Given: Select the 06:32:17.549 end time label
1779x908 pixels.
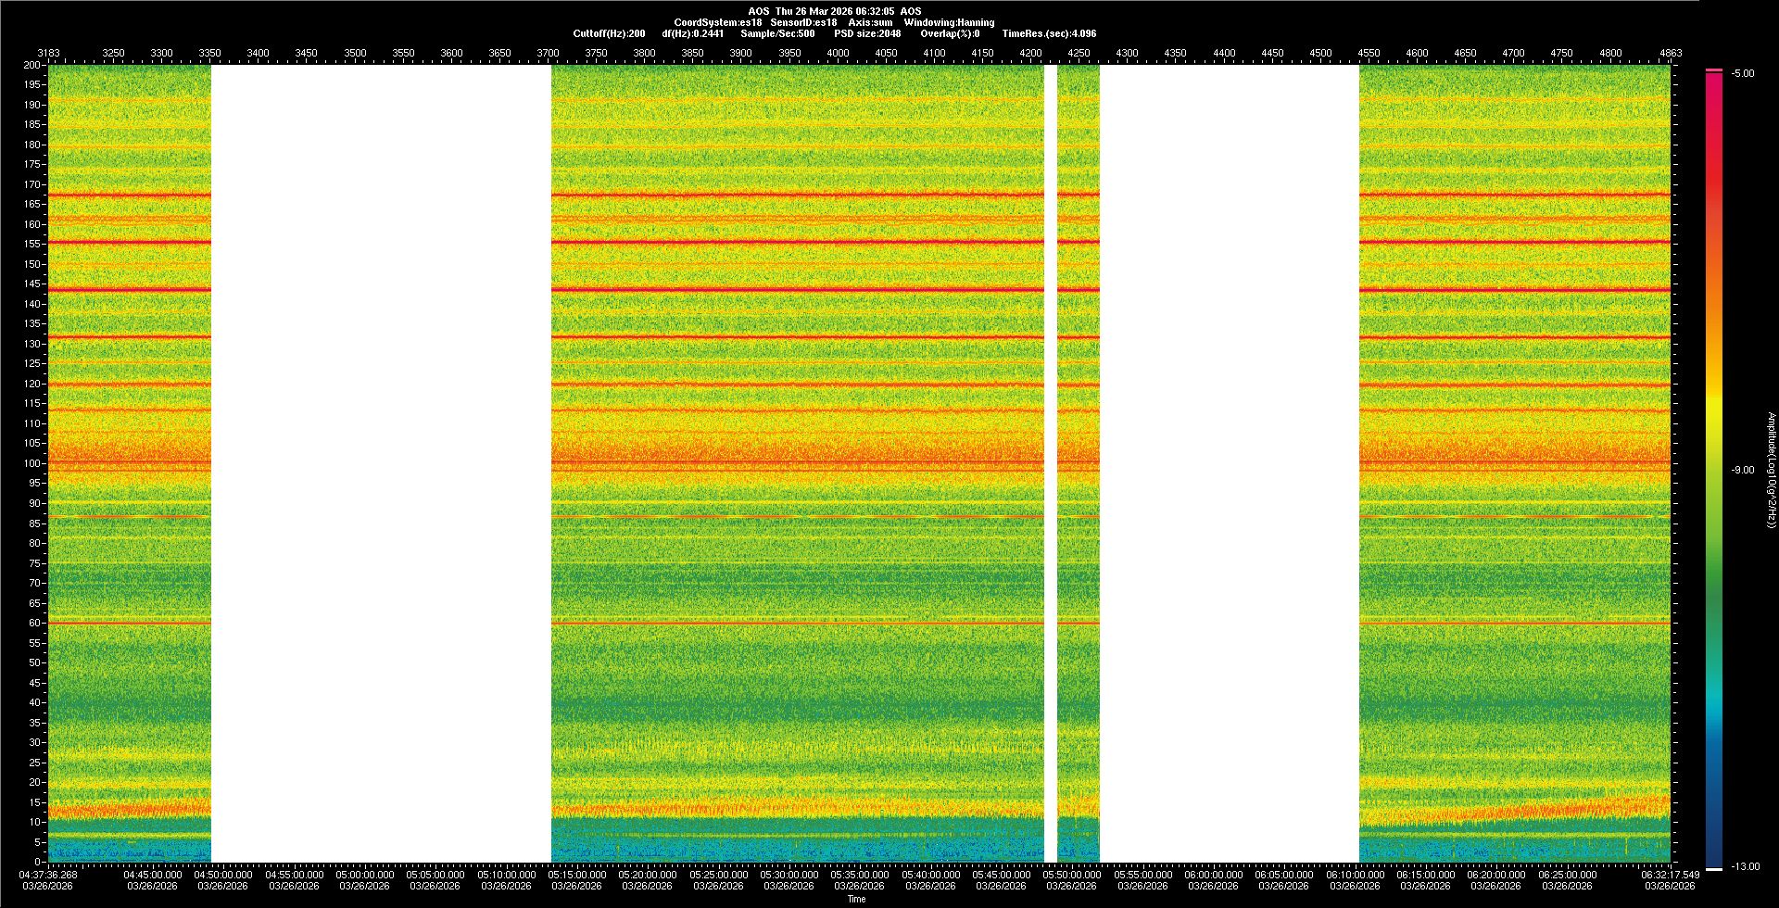Looking at the screenshot, I should [1670, 875].
